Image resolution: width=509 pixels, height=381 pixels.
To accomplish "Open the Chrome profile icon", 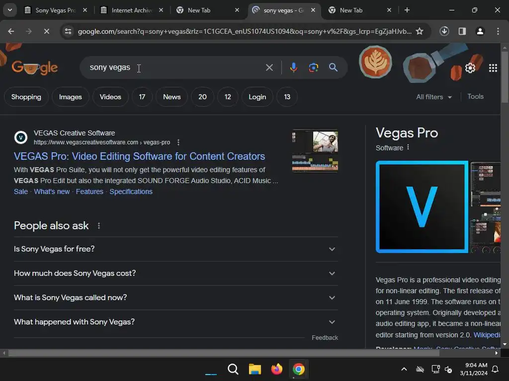I will (x=480, y=31).
